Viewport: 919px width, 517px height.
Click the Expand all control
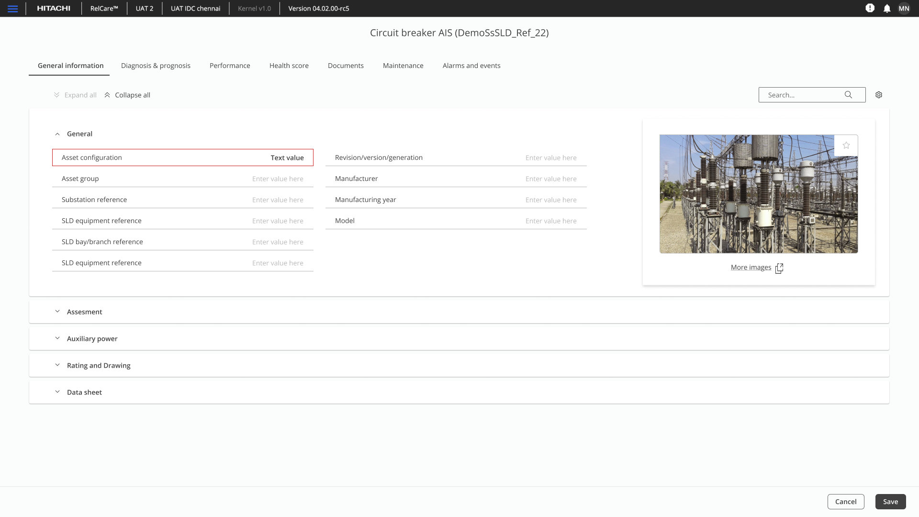coord(75,95)
